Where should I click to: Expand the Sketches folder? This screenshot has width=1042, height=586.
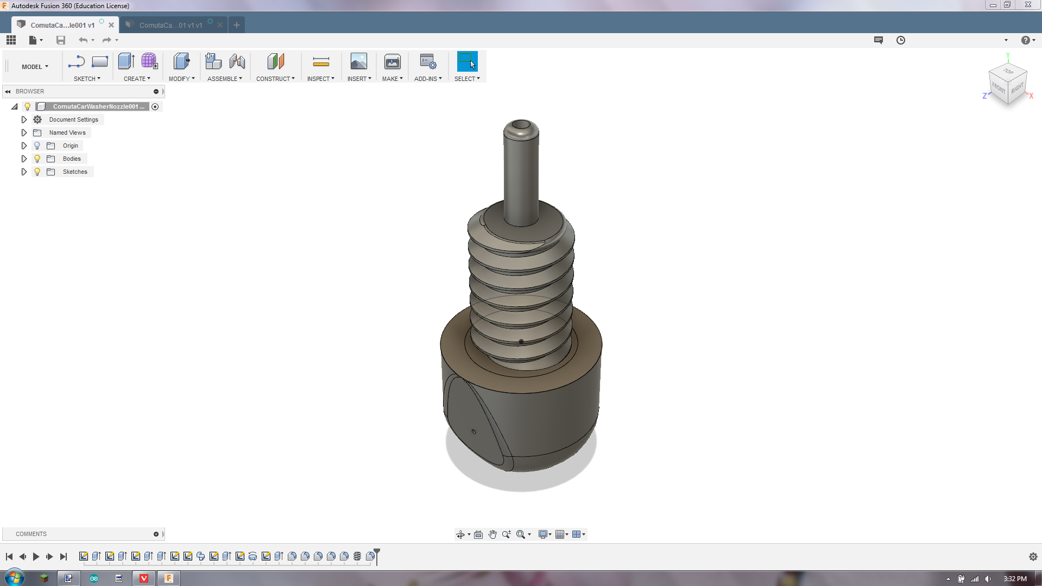point(24,172)
